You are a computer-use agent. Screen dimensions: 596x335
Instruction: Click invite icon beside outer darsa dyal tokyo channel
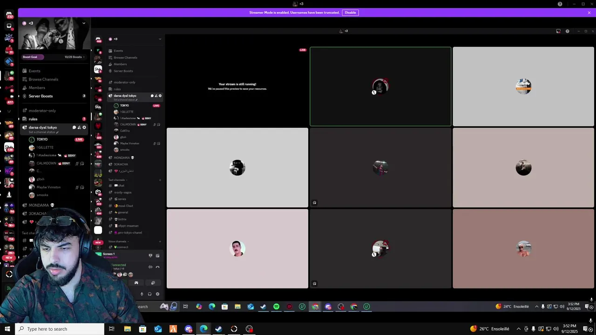[79, 127]
